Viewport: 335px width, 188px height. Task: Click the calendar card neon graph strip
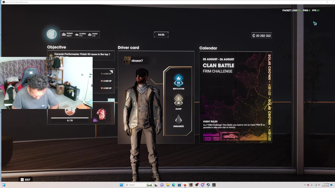[x=236, y=136]
